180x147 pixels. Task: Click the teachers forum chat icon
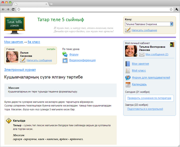(x=128, y=77)
